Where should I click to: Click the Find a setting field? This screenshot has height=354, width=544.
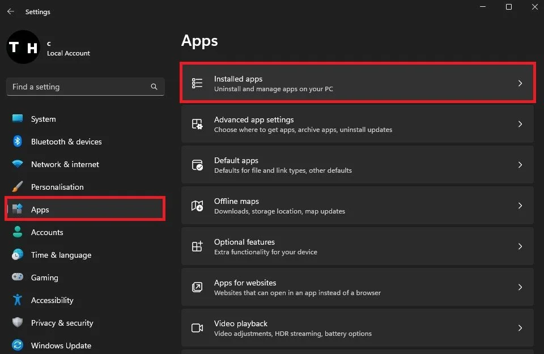coord(79,87)
